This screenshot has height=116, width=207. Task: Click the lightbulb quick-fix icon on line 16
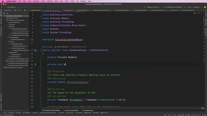(x=35, y=64)
